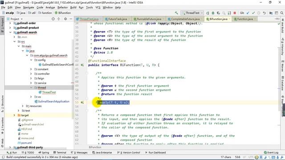Open the Maven side panel

coord(283,66)
